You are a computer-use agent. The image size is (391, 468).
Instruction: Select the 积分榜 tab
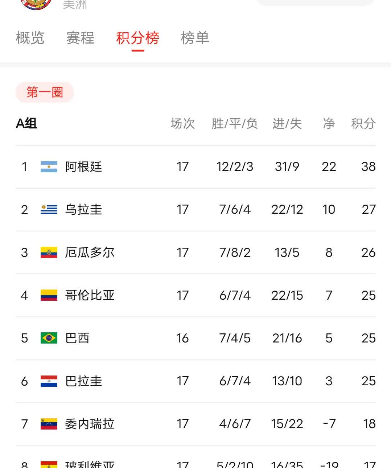point(137,38)
